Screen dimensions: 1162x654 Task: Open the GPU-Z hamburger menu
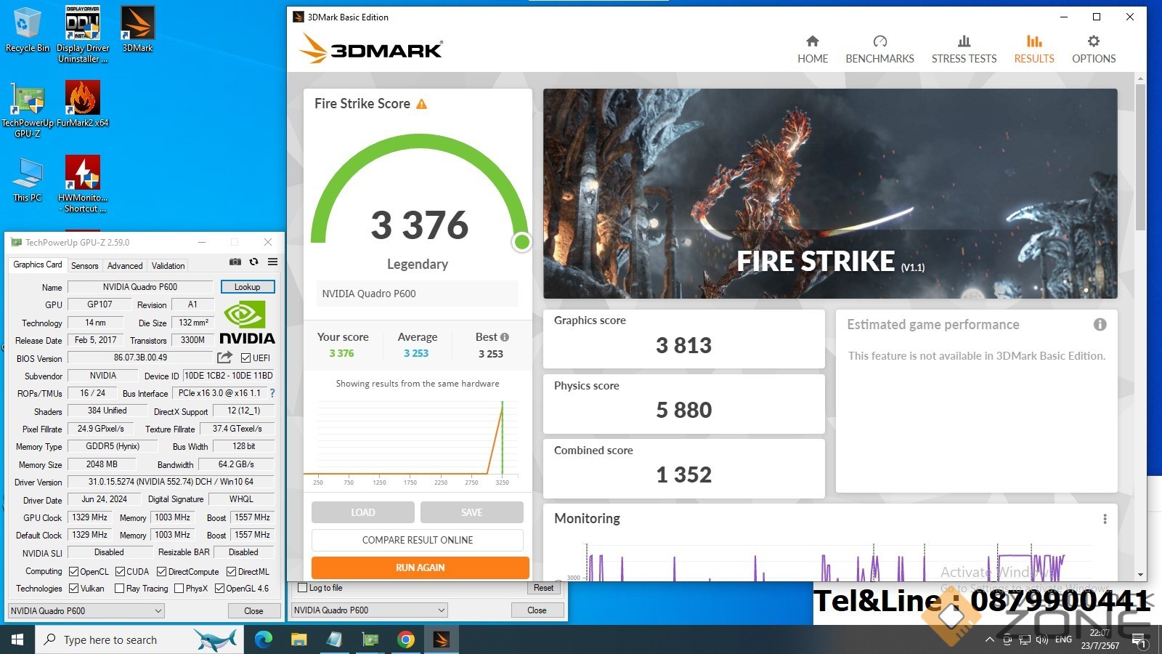point(272,262)
